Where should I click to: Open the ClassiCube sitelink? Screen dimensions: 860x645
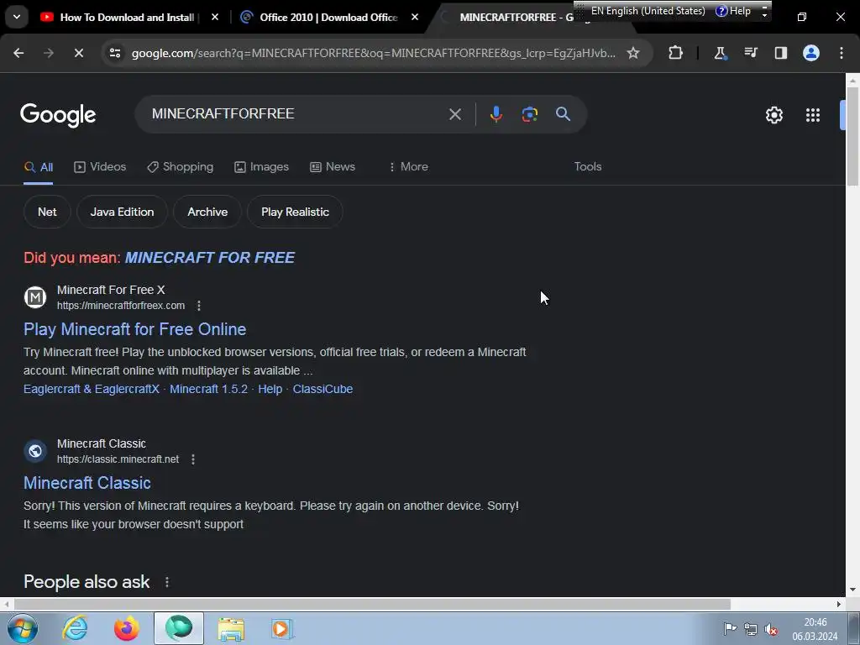(322, 389)
